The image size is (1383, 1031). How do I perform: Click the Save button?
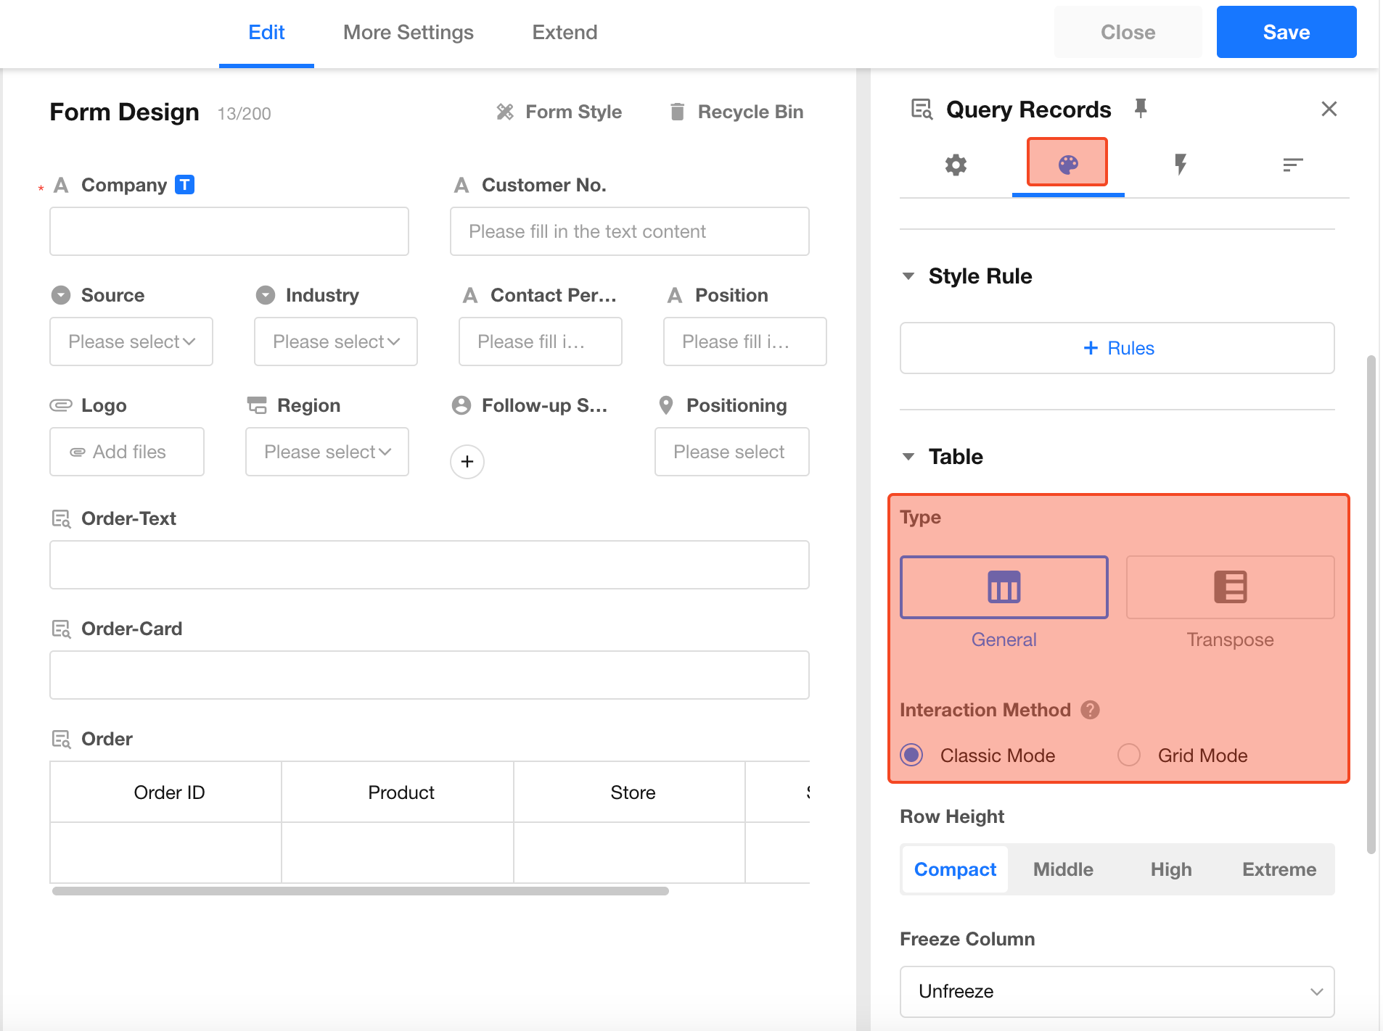[x=1286, y=32]
